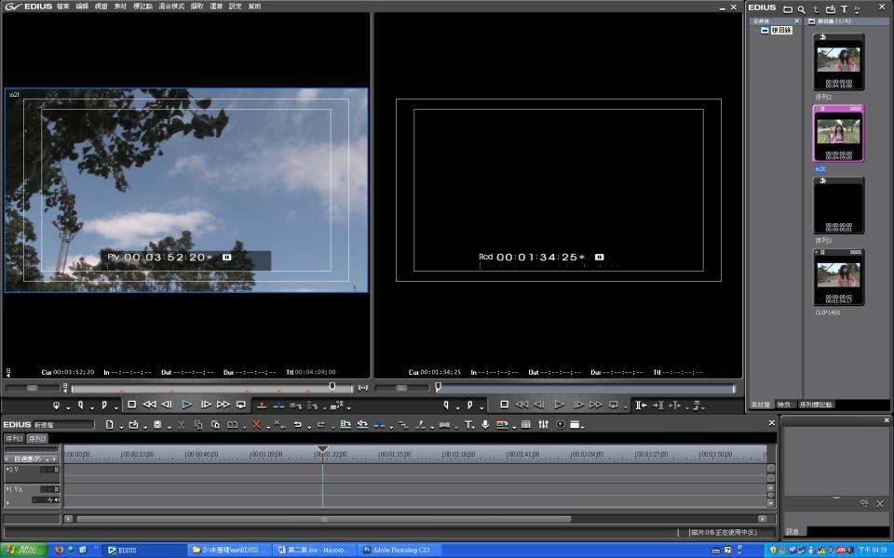Toggle audio mute on the 1 VA track
The height and width of the screenshot is (558, 894).
[56, 499]
